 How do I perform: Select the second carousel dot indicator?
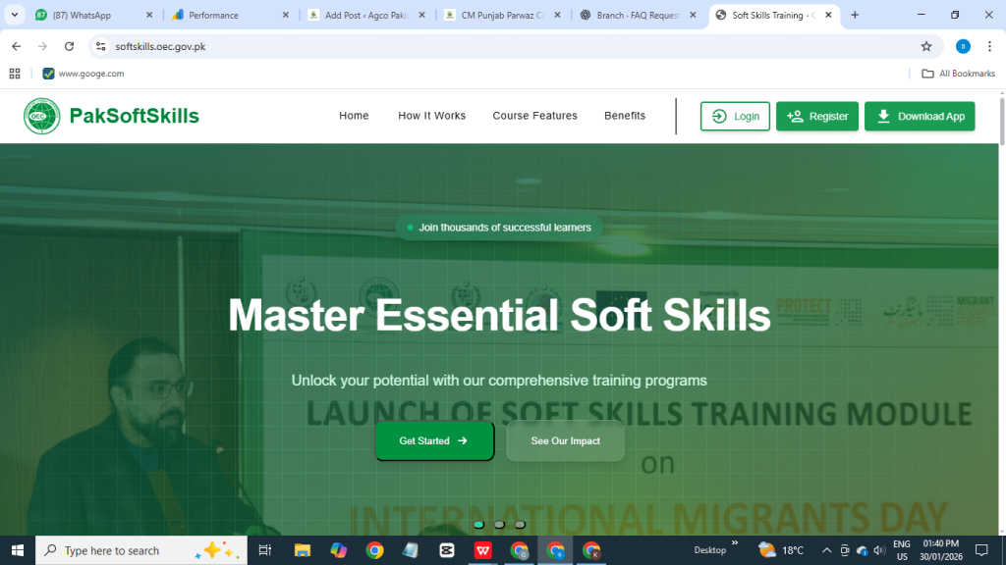point(498,525)
